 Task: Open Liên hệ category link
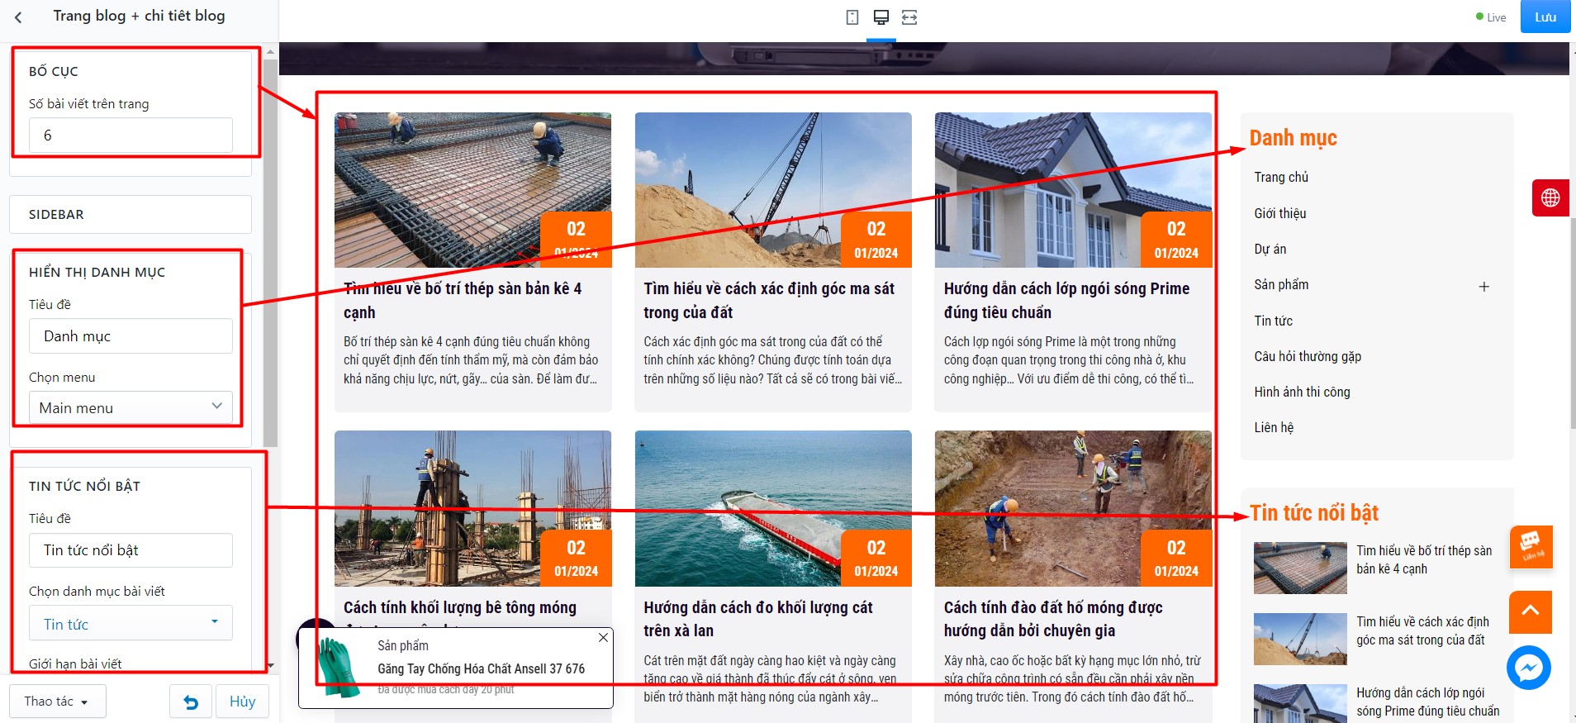(1274, 427)
